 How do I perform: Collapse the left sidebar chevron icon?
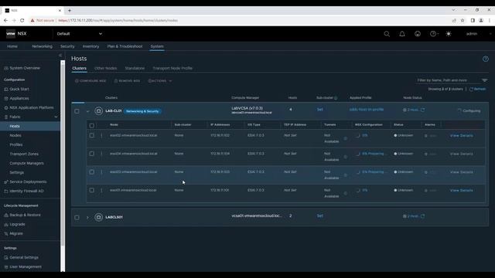[60, 55]
